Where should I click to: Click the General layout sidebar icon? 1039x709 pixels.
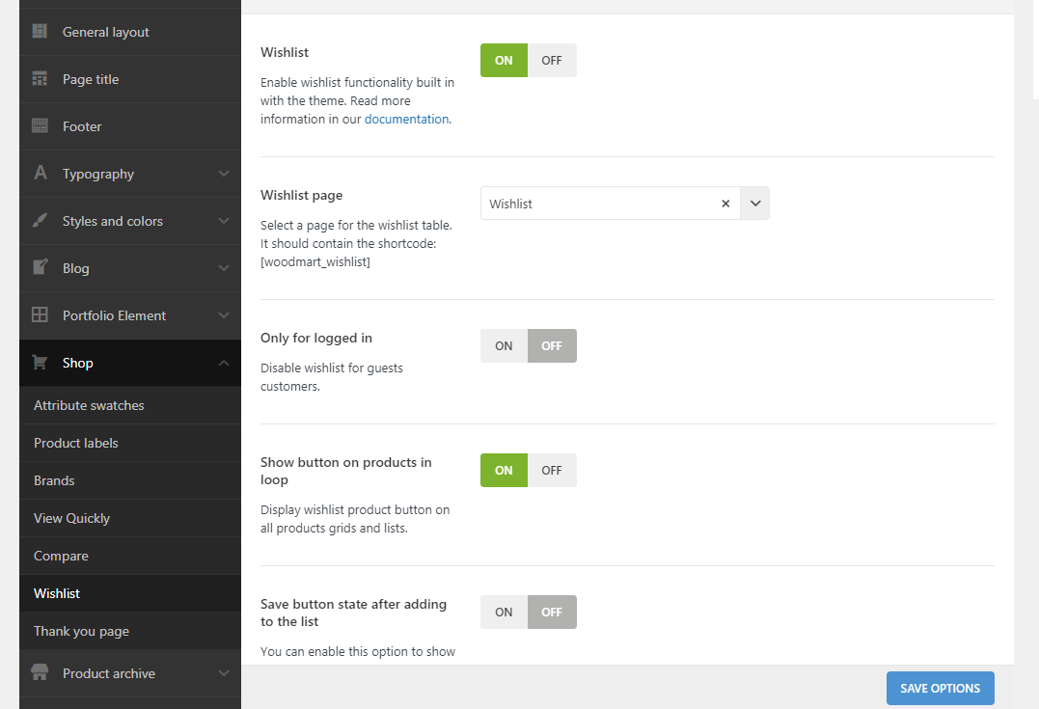40,32
